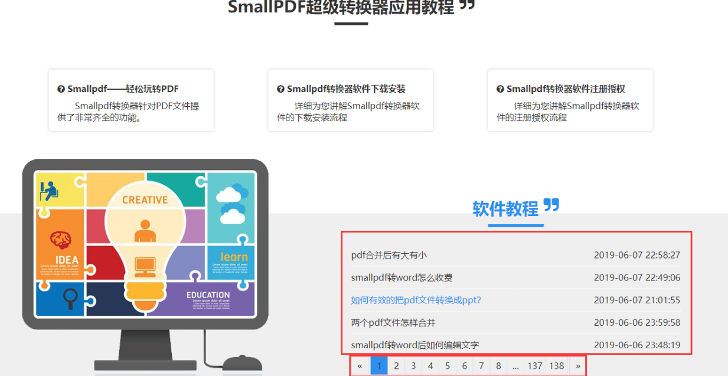
Task: Click description about 下载安装流程
Action: pyautogui.click(x=348, y=112)
